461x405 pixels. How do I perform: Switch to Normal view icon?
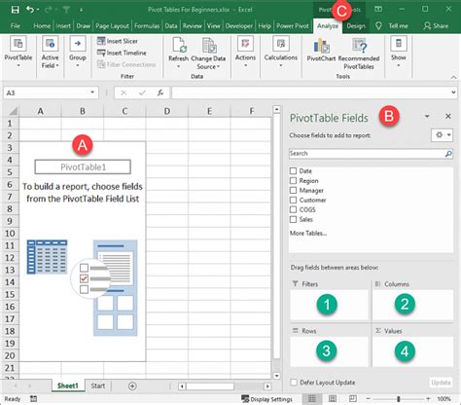pos(312,399)
